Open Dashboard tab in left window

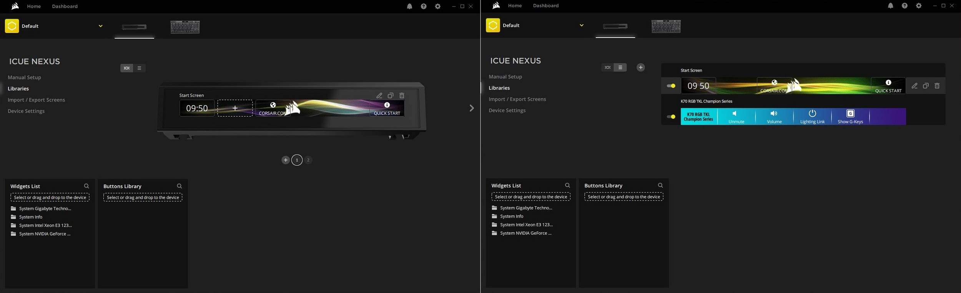click(65, 7)
